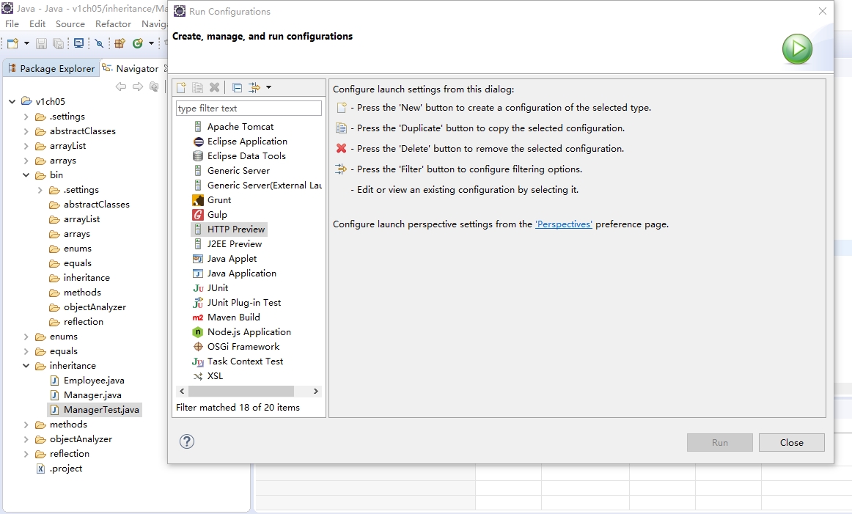
Task: Open New wizard dropdown arrow in main toolbar
Action: tap(26, 43)
